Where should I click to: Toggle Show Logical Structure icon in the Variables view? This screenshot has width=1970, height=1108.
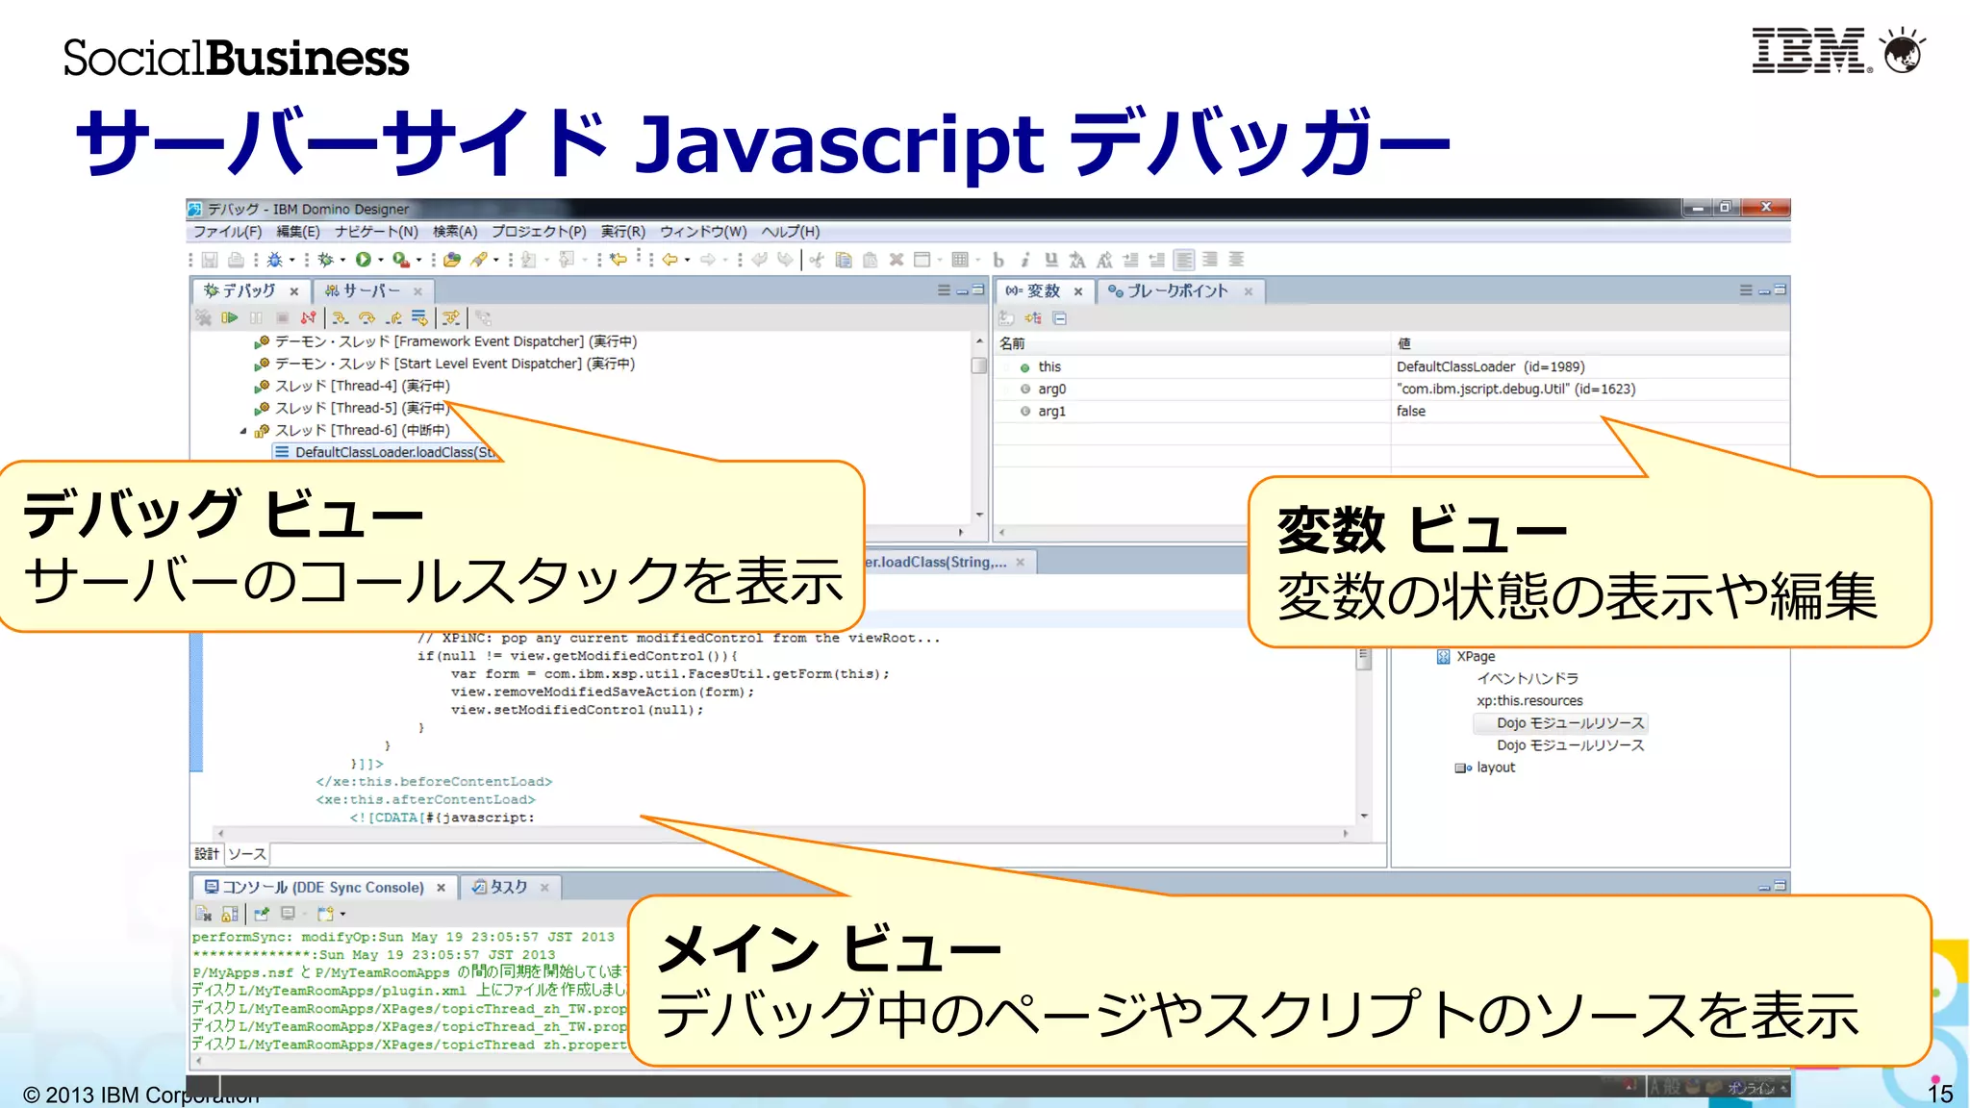point(1033,318)
